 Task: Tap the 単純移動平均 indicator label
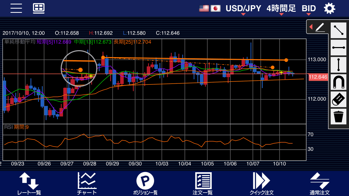[x=20, y=42]
